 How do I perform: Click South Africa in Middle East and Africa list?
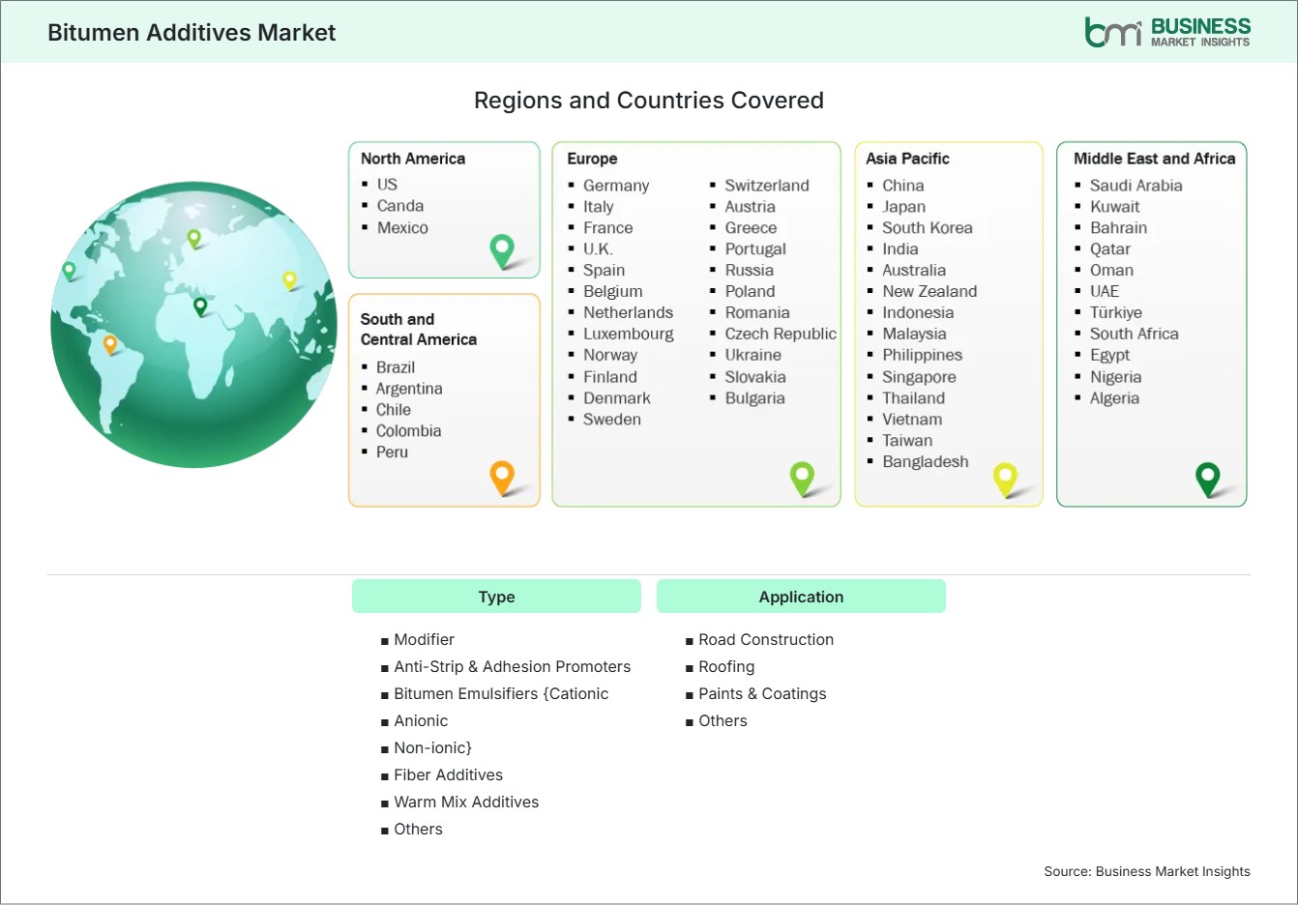1134,334
